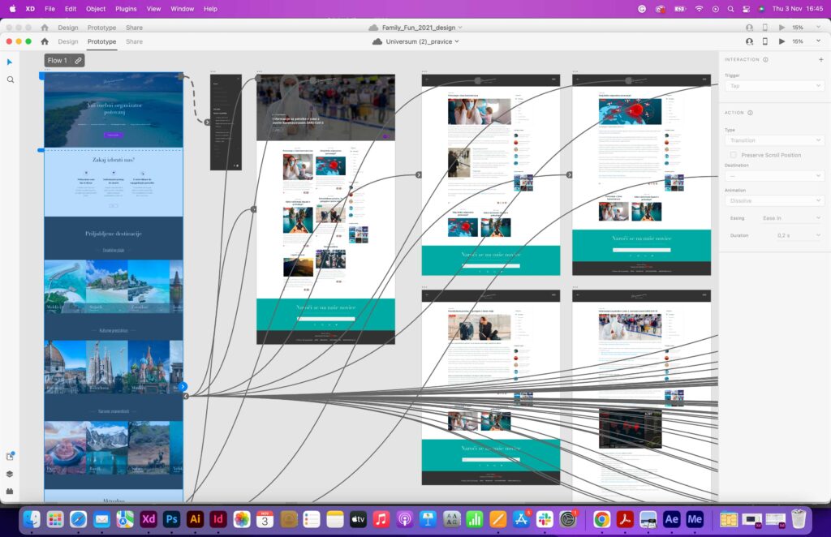Select Prototype tab in Universum window

tap(101, 41)
